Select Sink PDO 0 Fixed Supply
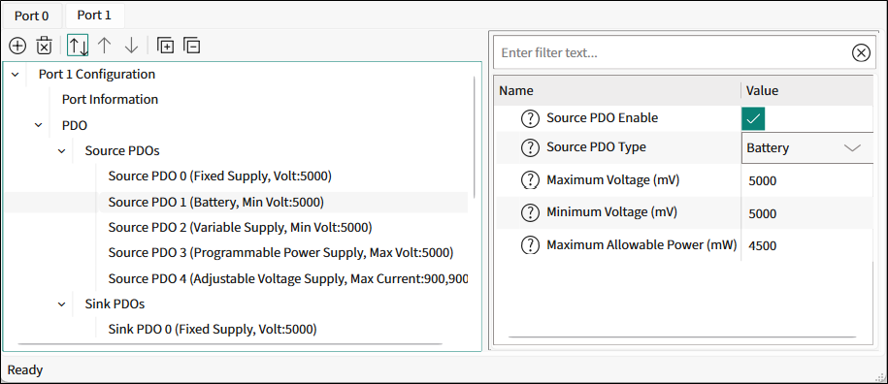Image resolution: width=888 pixels, height=384 pixels. point(213,329)
